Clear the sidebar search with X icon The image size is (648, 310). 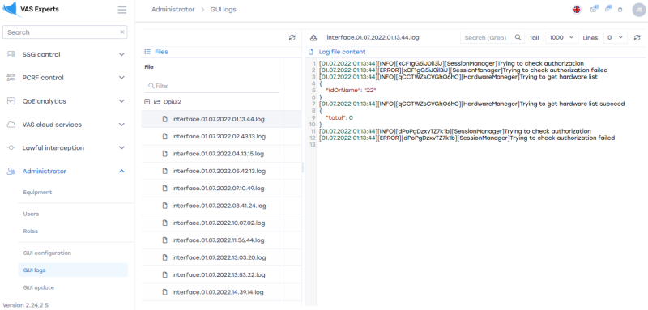click(122, 32)
